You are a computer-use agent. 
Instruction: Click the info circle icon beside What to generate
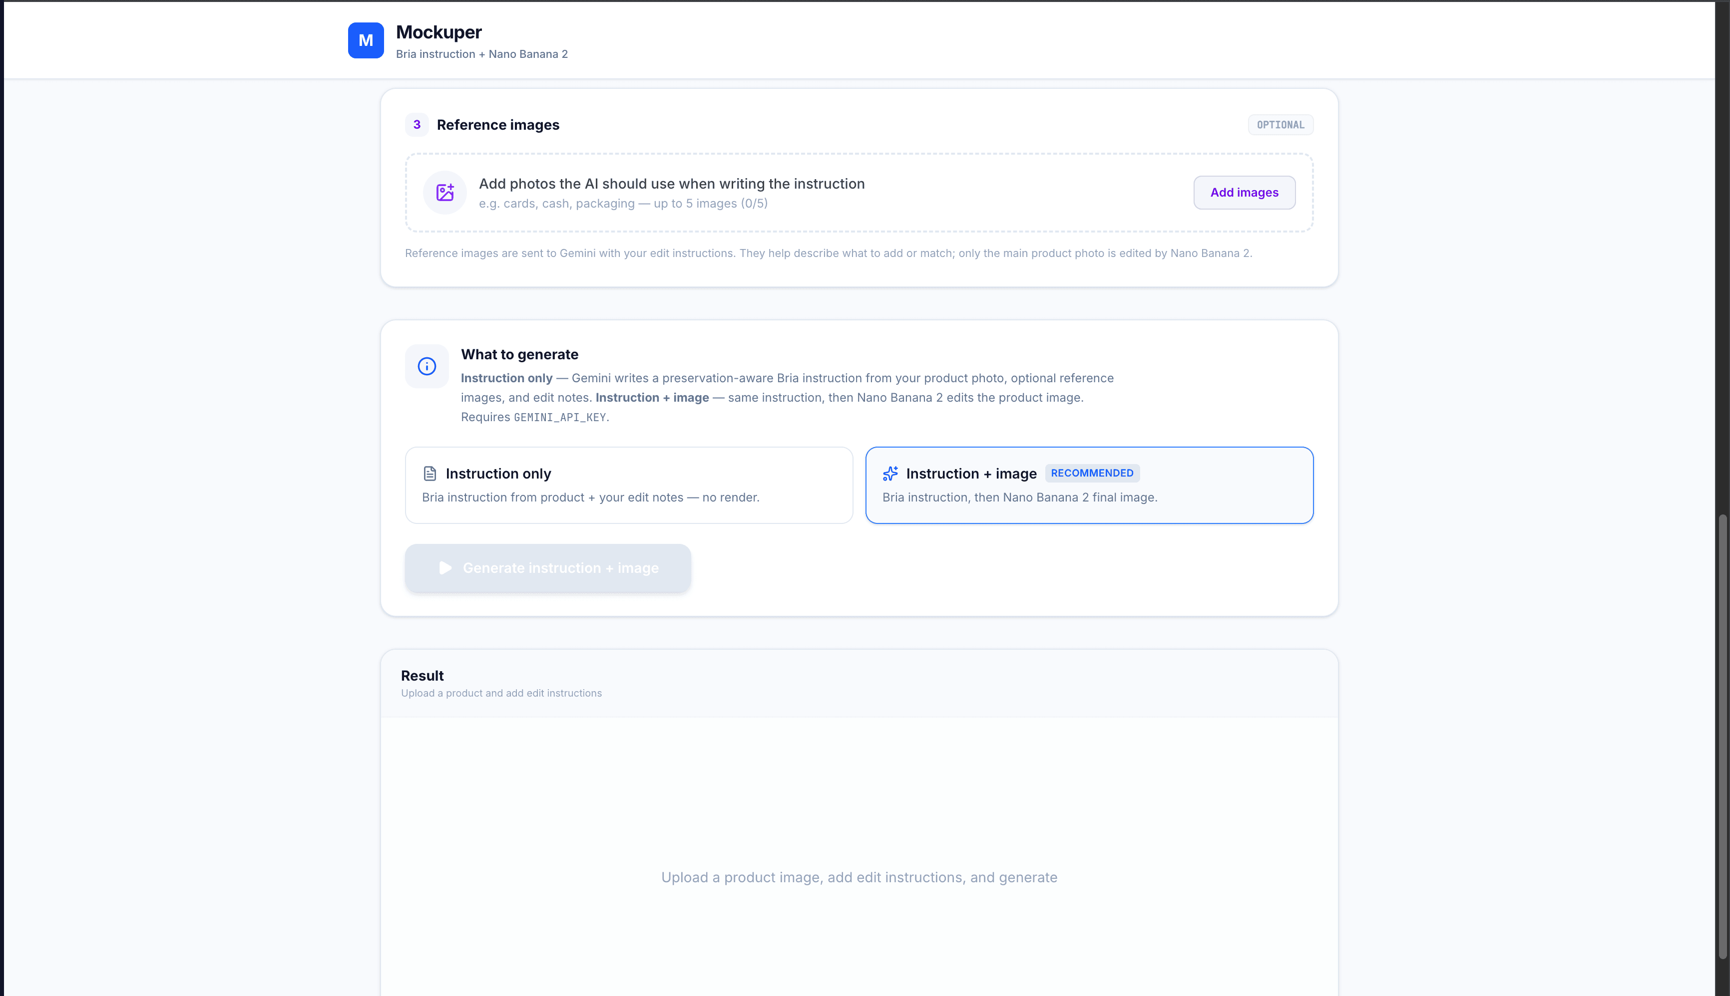427,367
